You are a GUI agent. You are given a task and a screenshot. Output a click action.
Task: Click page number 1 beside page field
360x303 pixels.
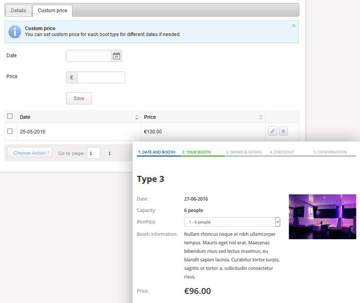tap(109, 153)
